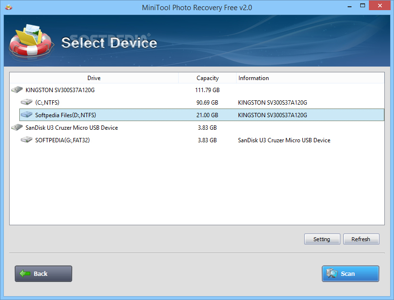394x300 pixels.
Task: Maximize the MiniTool Photo Recovery window
Action: pyautogui.click(x=362, y=5)
